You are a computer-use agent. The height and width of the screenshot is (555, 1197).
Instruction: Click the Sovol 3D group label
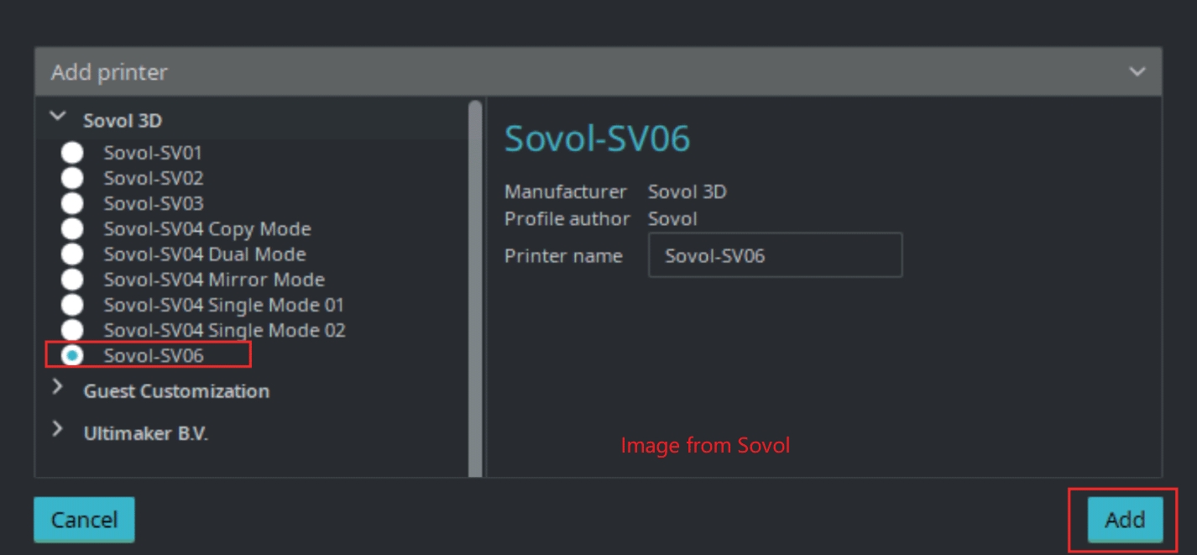pyautogui.click(x=123, y=121)
